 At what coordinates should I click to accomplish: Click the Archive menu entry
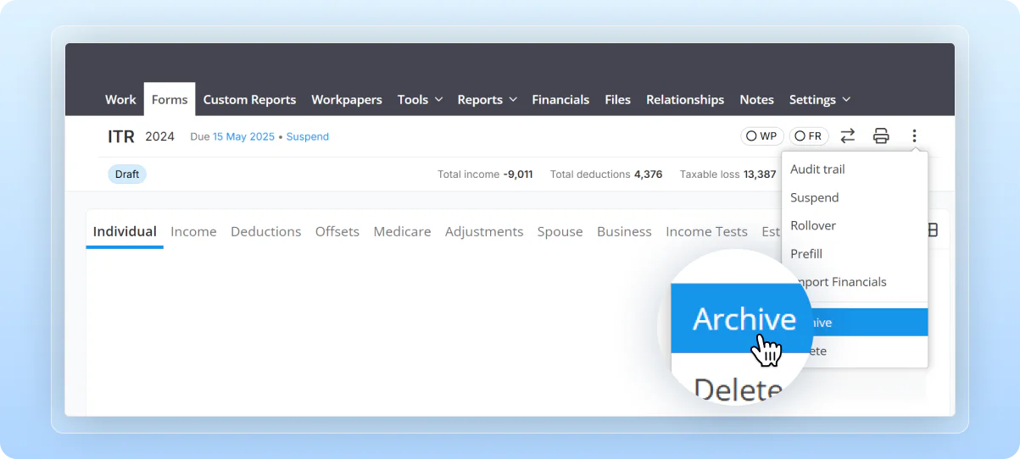tap(855, 322)
